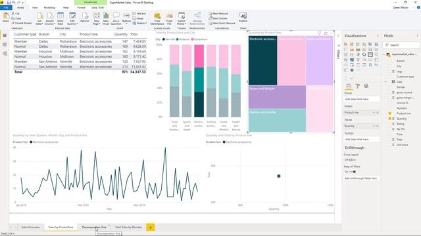The height and width of the screenshot is (236, 421).
Task: Open Manage Relationships
Action: click(x=197, y=18)
